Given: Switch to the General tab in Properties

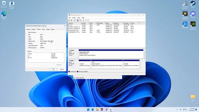Looking at the screenshot, I should (x=28, y=30).
